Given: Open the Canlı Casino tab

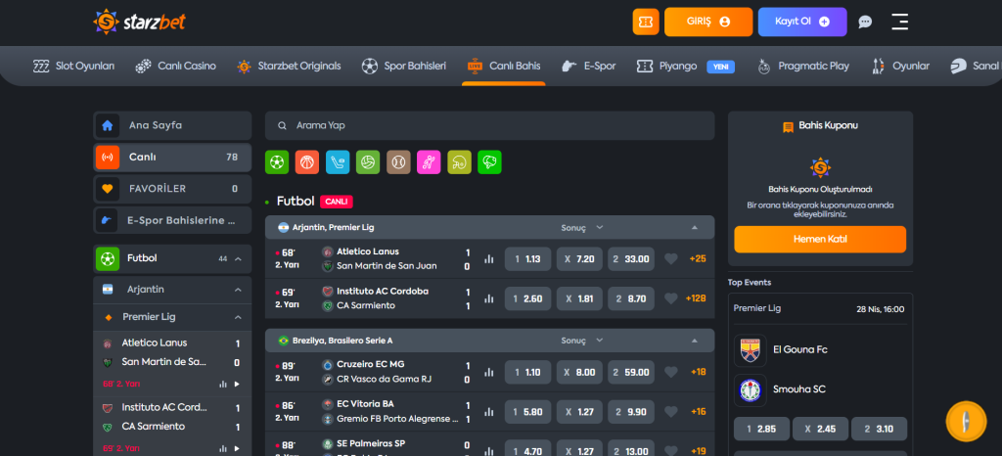Looking at the screenshot, I should (176, 66).
